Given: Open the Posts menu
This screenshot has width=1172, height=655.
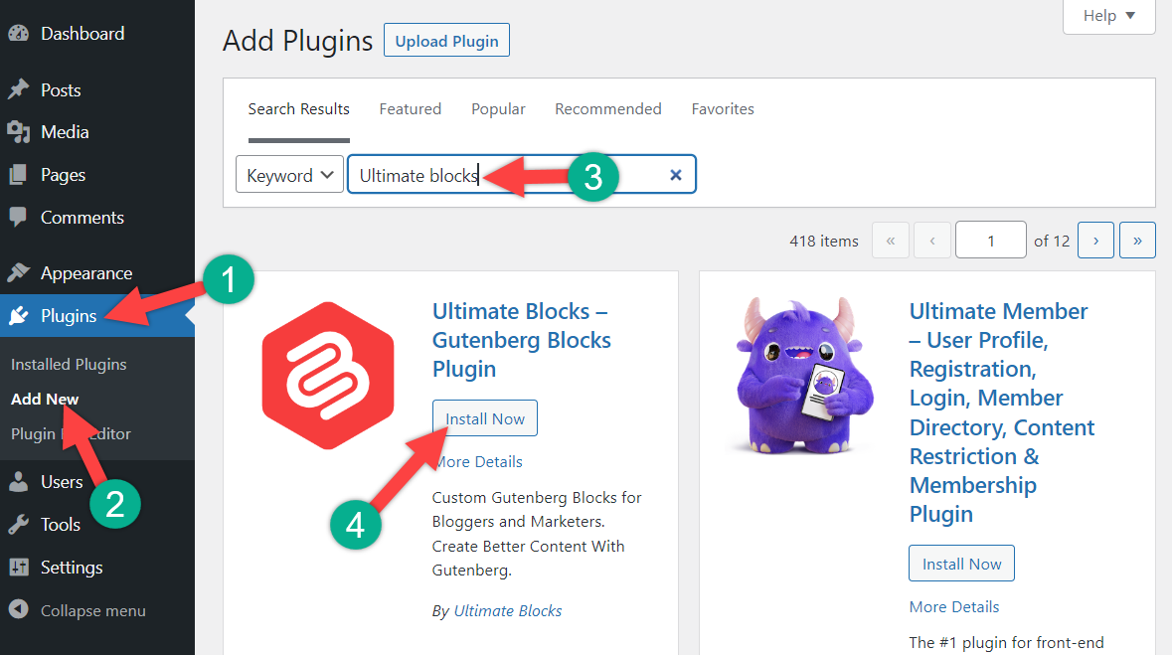Looking at the screenshot, I should 61,89.
